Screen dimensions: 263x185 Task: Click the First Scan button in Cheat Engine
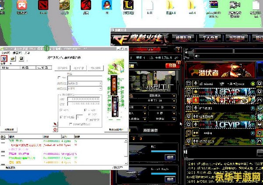point(63,68)
